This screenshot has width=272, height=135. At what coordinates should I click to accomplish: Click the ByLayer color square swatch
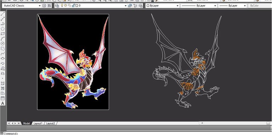click(148, 6)
